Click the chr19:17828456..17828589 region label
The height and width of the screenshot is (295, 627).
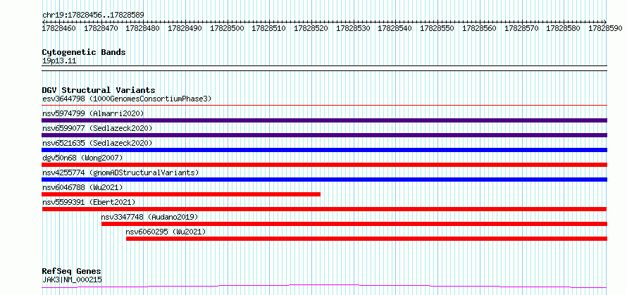click(x=93, y=15)
